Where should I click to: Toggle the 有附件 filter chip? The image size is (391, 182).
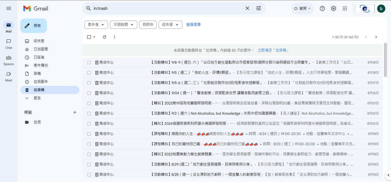pyautogui.click(x=148, y=25)
